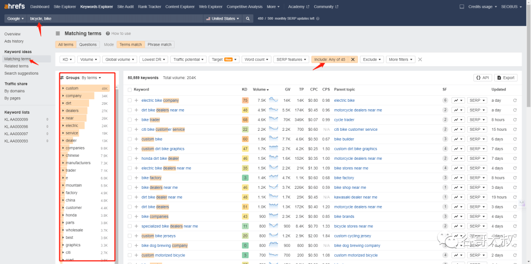Click the Export button
531x264 pixels.
tap(505, 78)
